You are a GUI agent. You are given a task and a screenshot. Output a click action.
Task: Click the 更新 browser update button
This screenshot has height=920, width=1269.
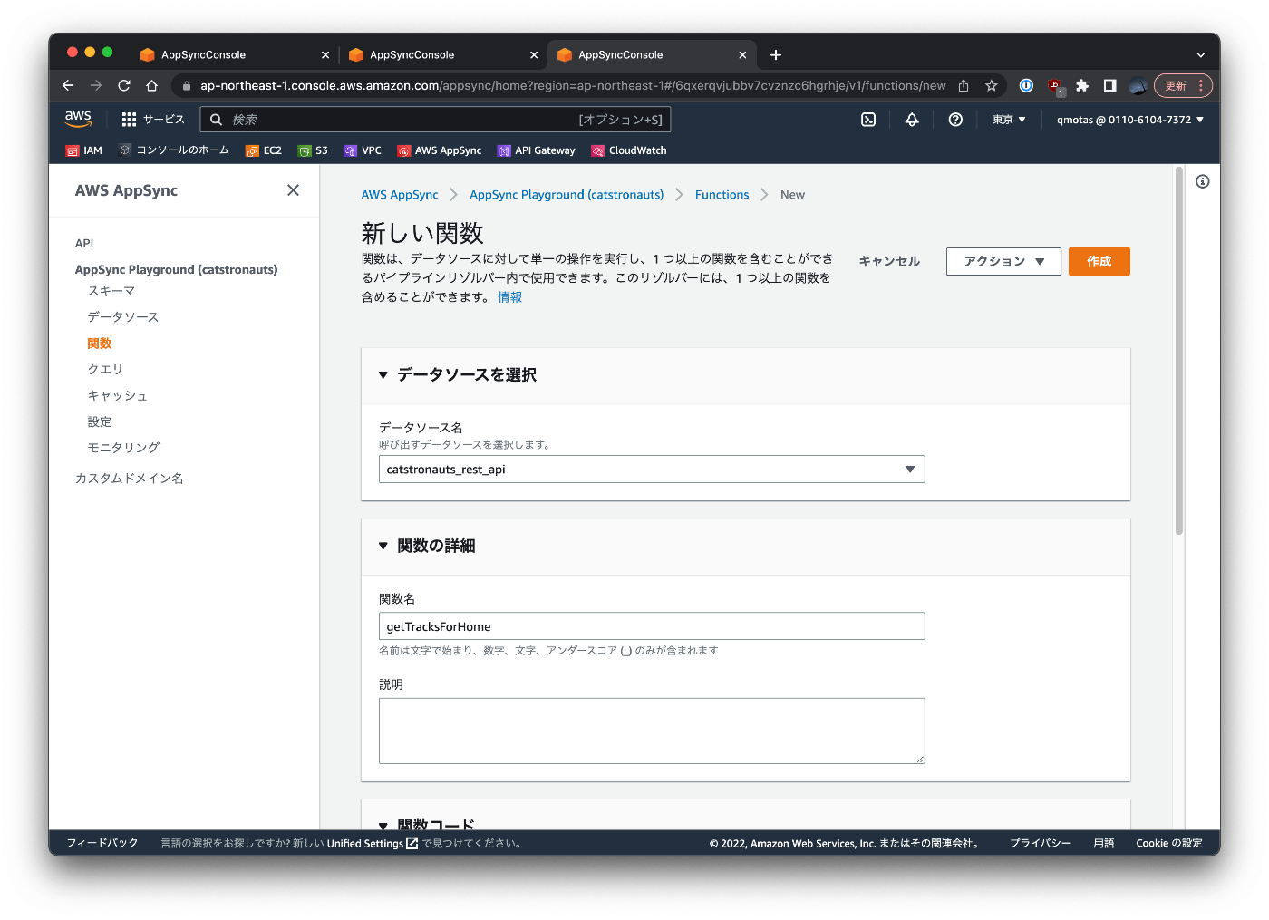(1183, 85)
